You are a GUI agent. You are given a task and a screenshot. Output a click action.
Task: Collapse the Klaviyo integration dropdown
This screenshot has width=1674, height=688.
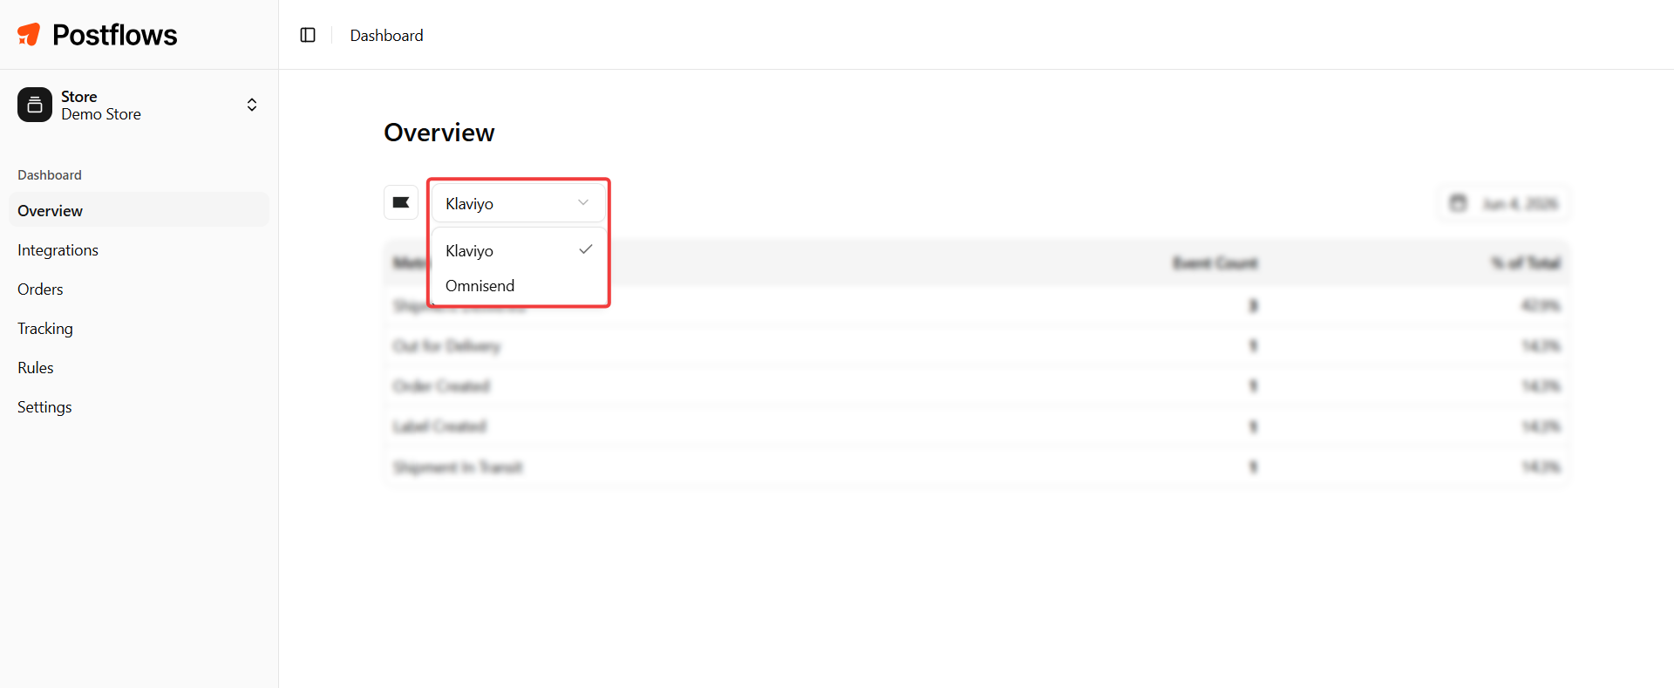pos(519,203)
